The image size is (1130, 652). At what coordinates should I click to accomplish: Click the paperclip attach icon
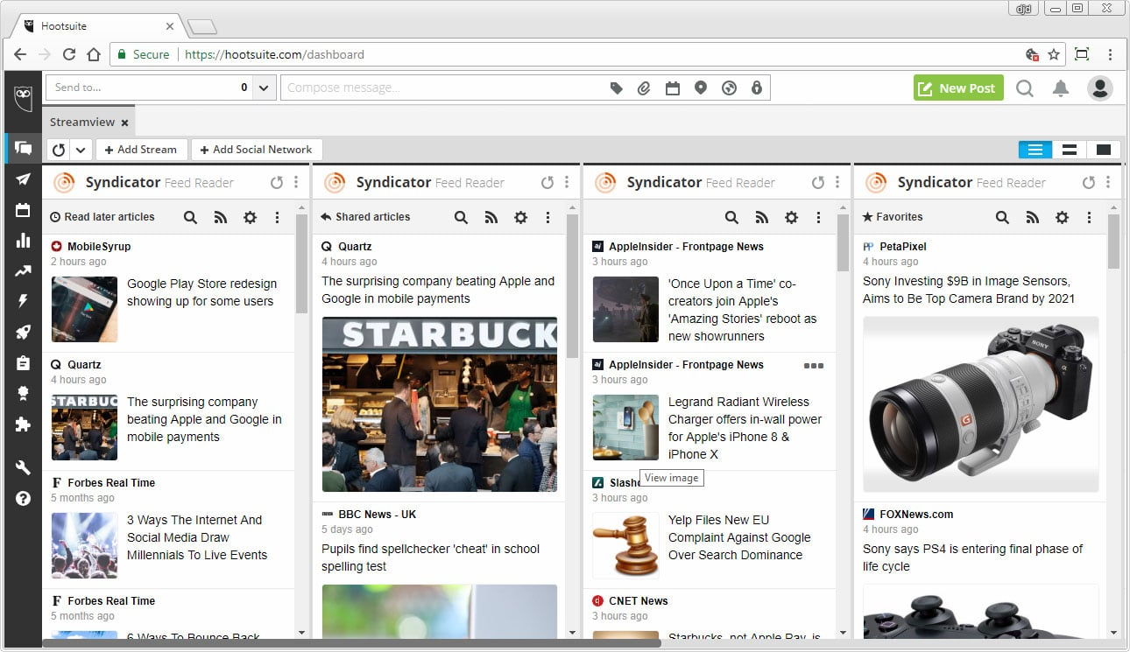point(644,88)
